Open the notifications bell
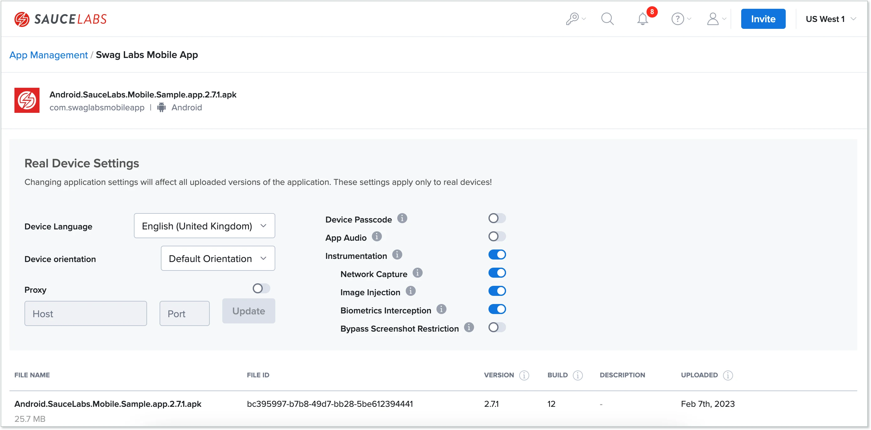 point(642,19)
